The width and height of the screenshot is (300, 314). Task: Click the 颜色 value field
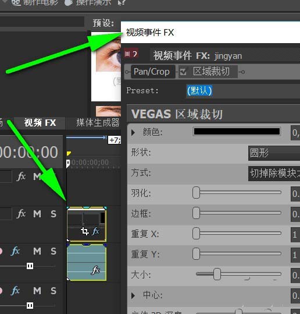click(295, 133)
